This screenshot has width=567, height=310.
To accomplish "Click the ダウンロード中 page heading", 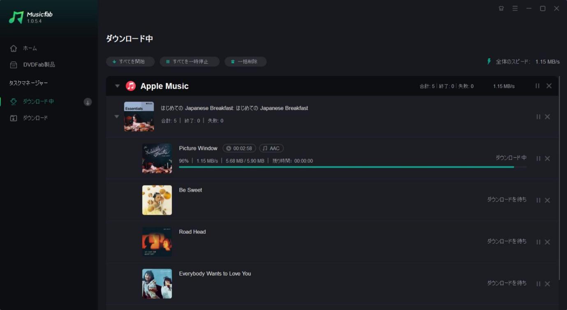I will pos(130,39).
